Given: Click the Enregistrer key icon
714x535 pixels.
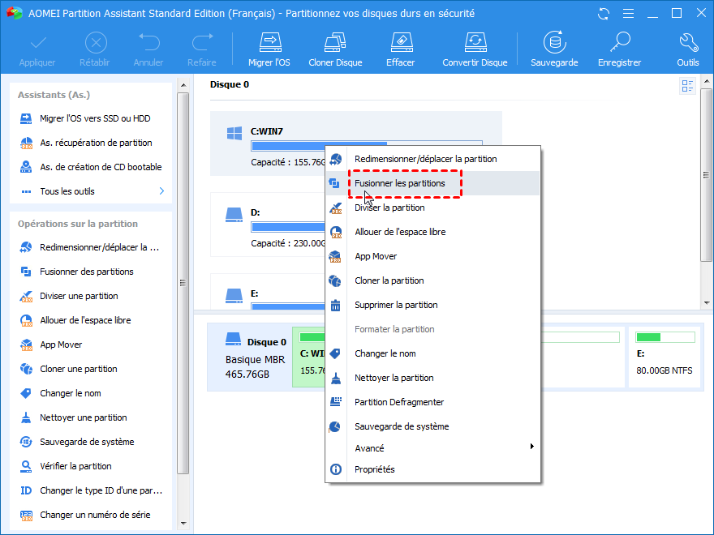Looking at the screenshot, I should tap(620, 42).
